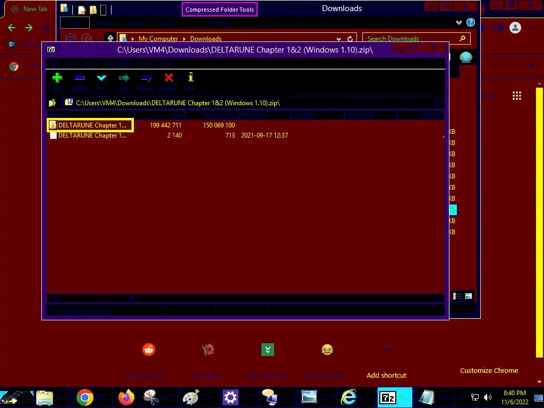Select the DELTARUNE file dated 2021-09-17 12:37
This screenshot has height=408, width=544.
tap(245, 135)
